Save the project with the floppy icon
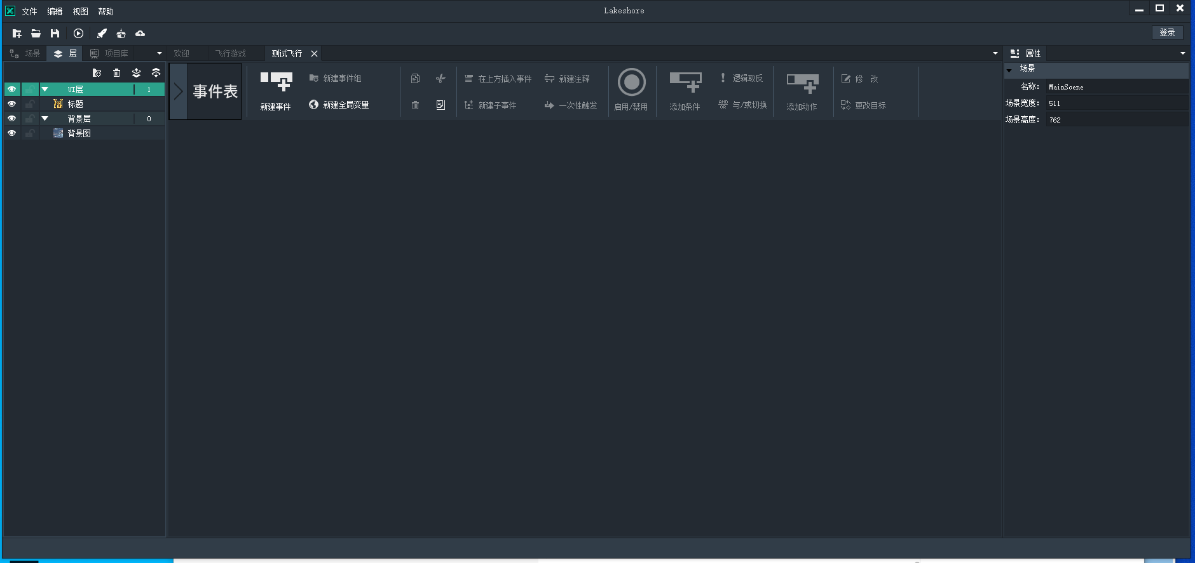Screen dimensions: 1195x563 [55, 34]
